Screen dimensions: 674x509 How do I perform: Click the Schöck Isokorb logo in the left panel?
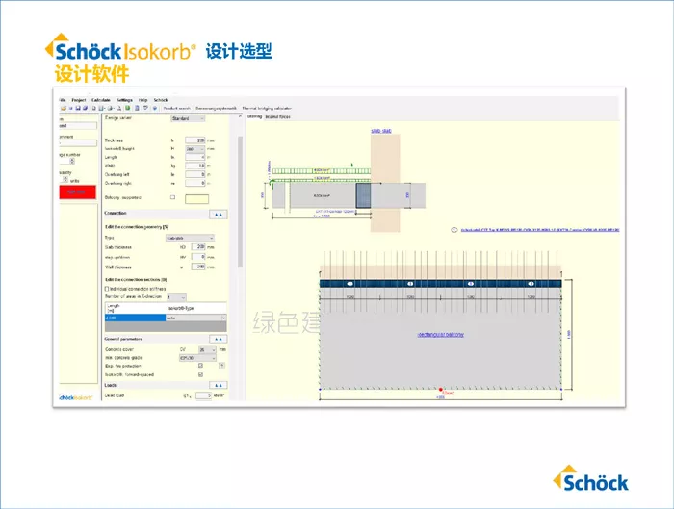point(76,397)
